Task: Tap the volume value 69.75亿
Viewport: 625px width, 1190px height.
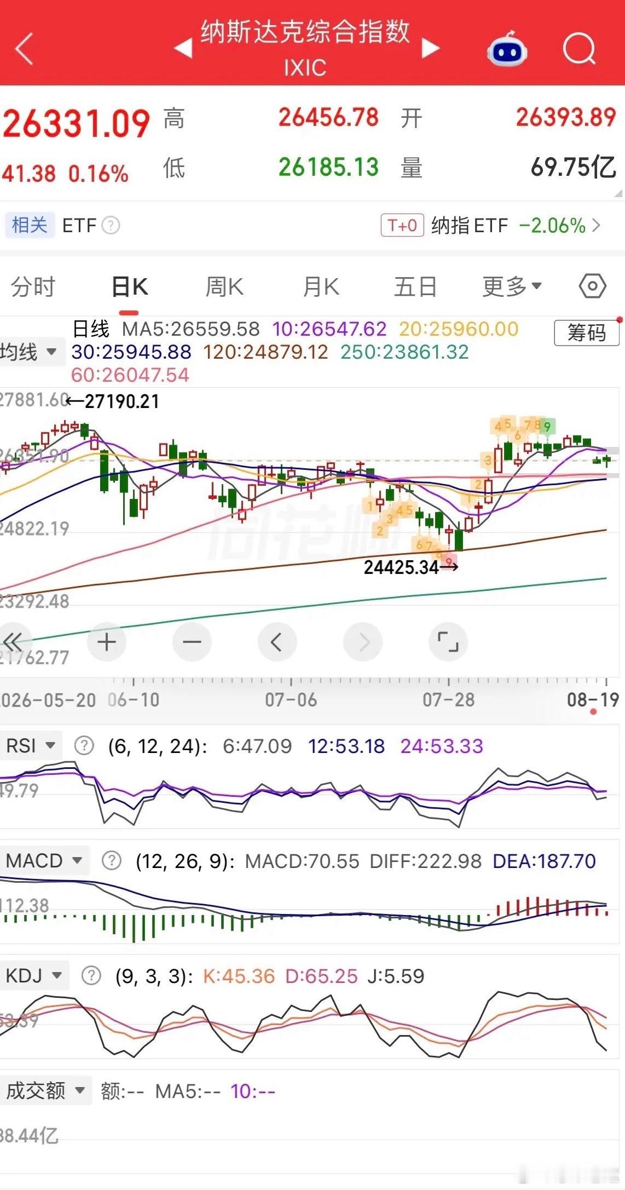Action: [574, 167]
